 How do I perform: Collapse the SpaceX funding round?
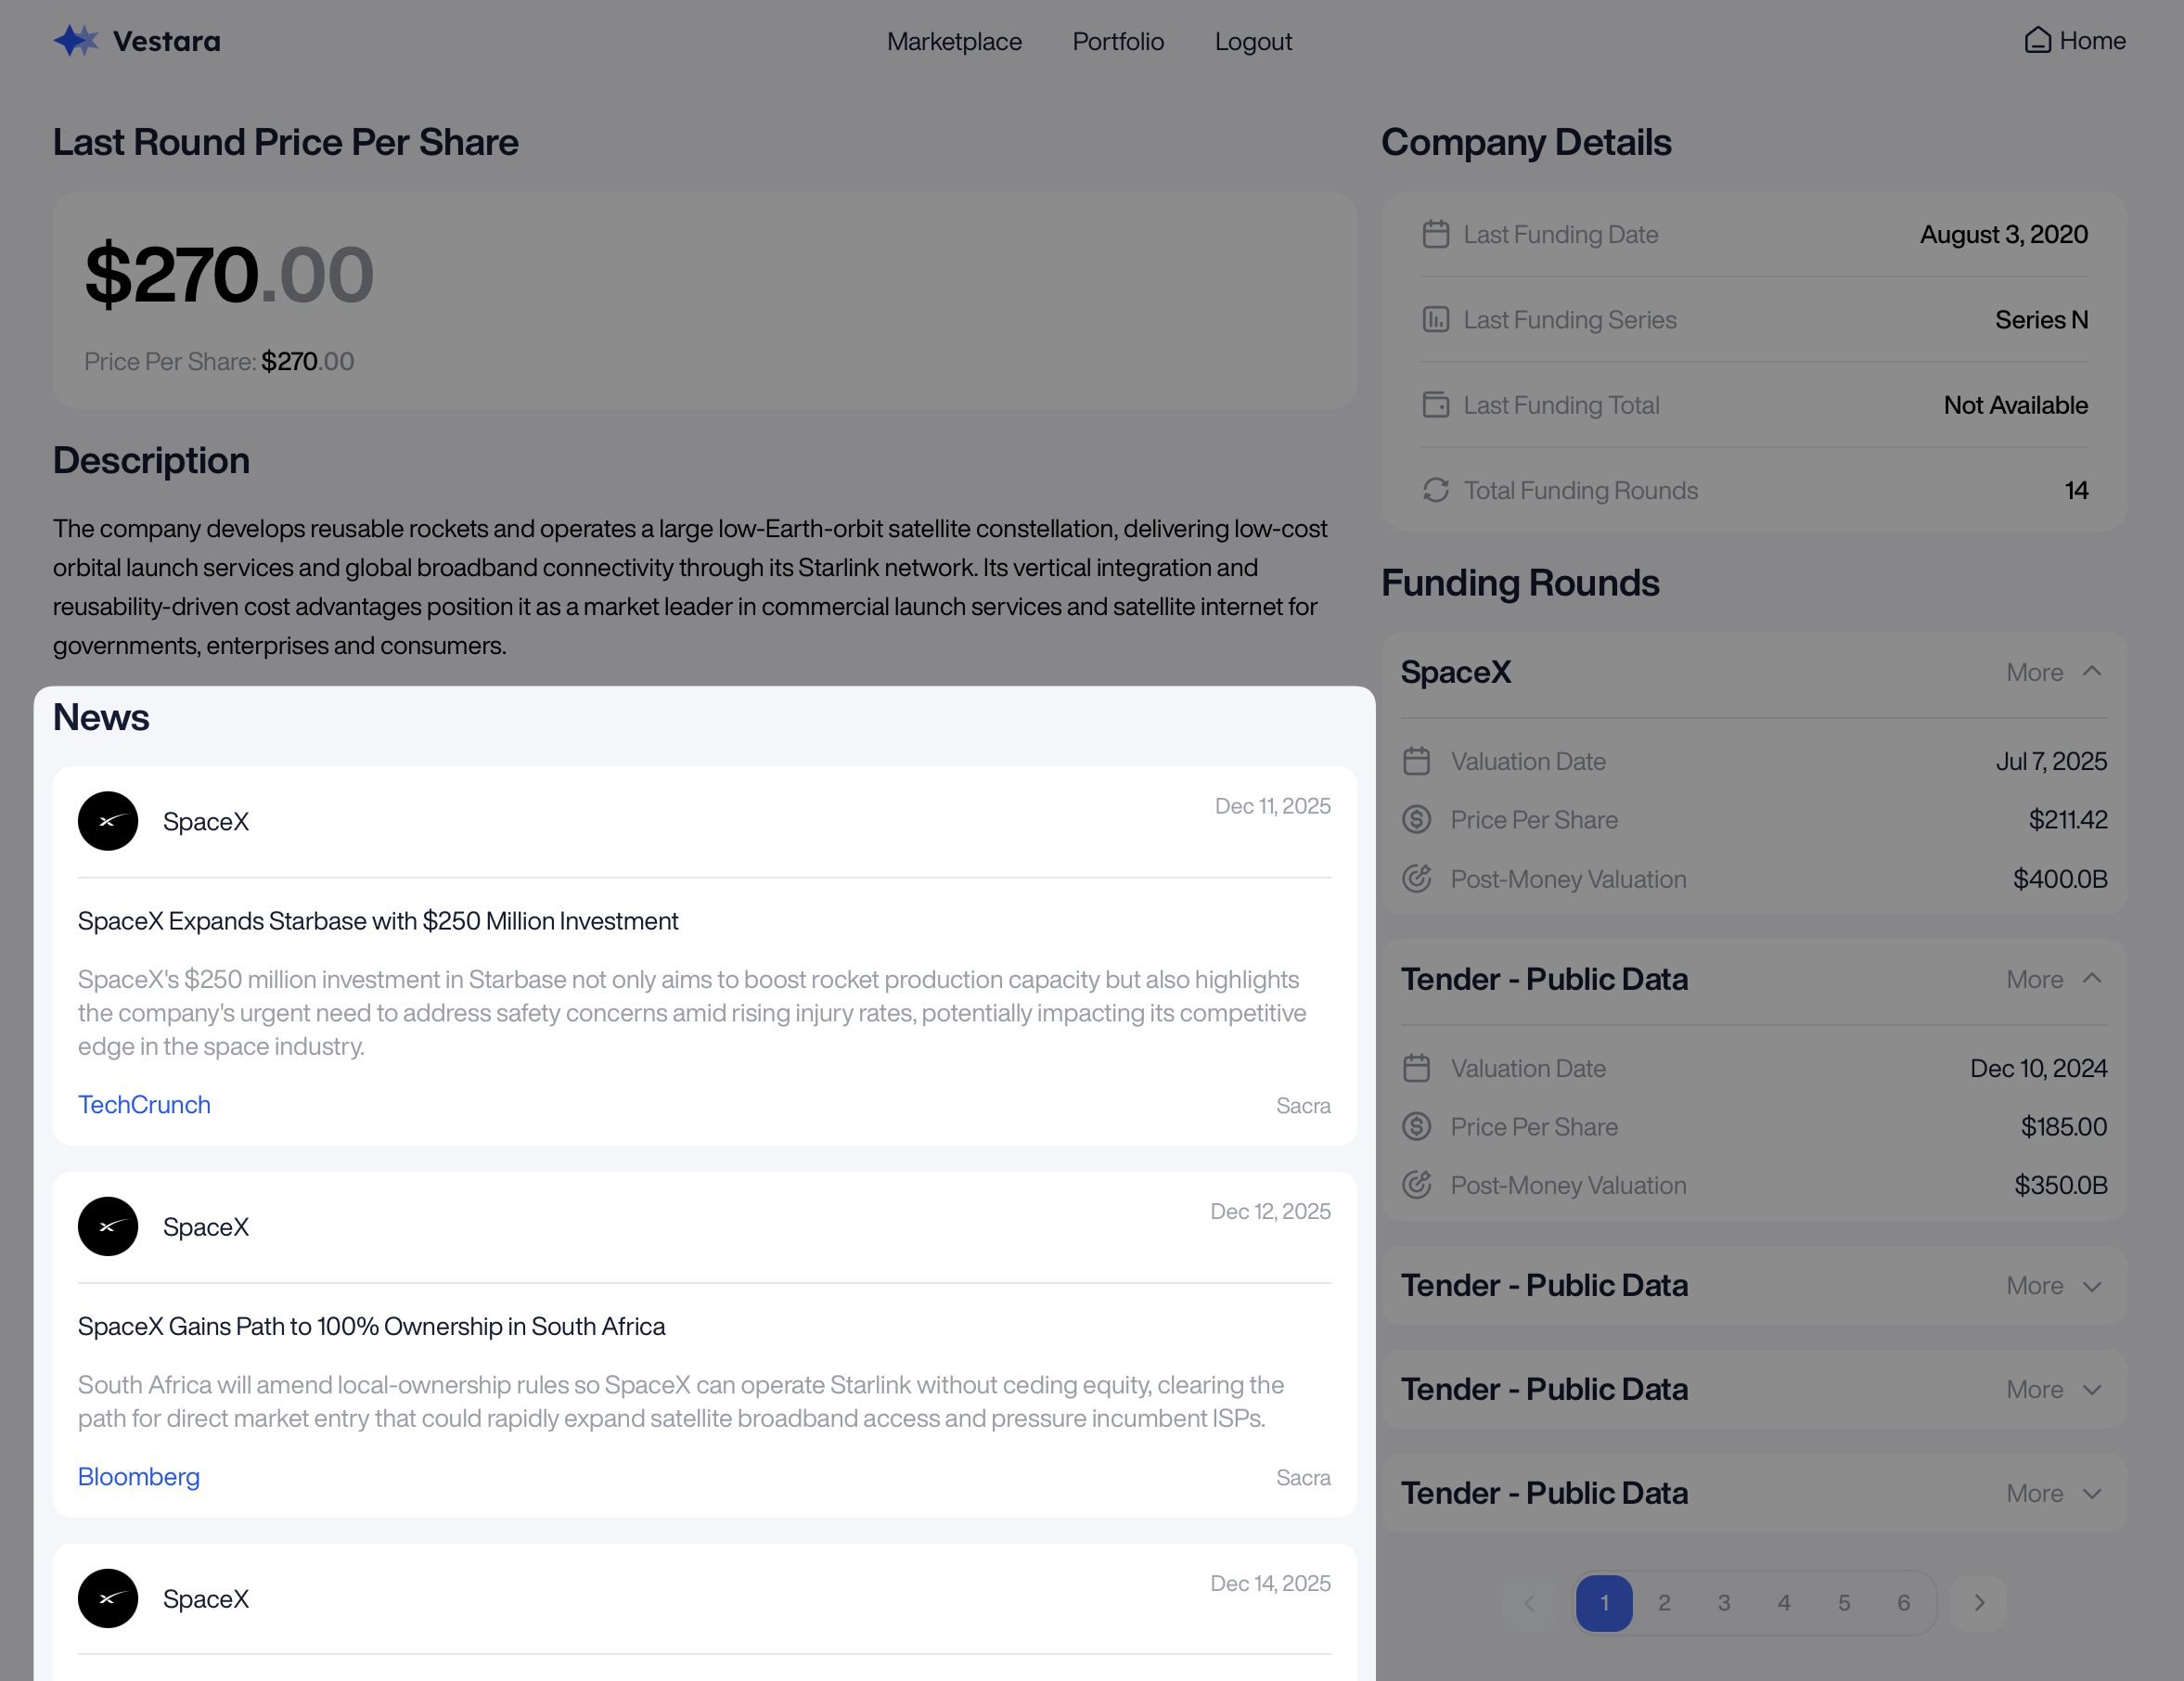click(2055, 672)
